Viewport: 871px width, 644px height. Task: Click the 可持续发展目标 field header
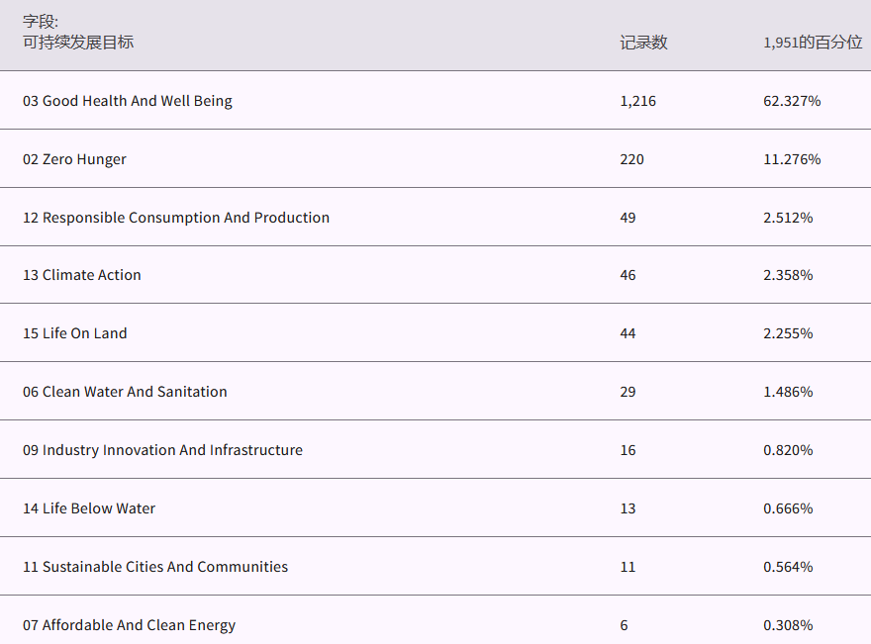tap(78, 43)
